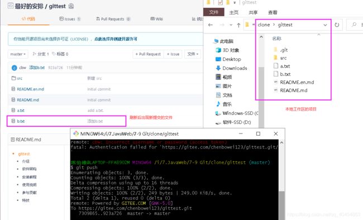
Task: Open README.md in the Gitee file list
Action: (x=28, y=100)
